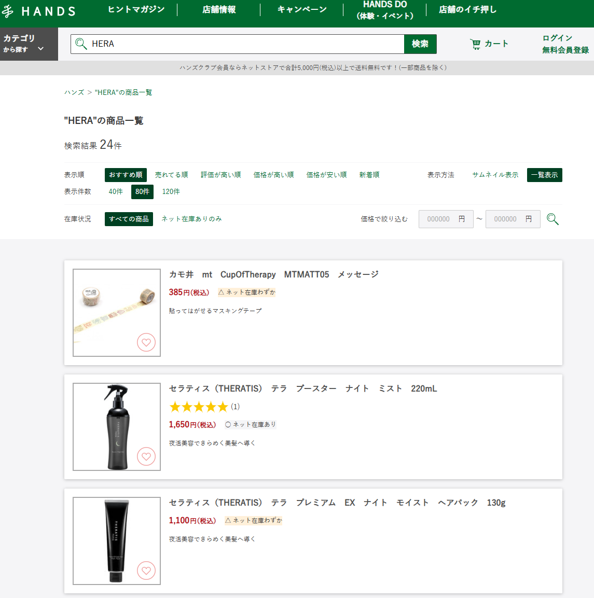Click the 1,650円(税込) price
Viewport: 594px width, 598px height.
[192, 424]
